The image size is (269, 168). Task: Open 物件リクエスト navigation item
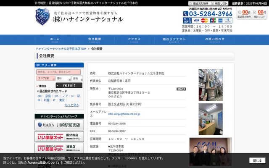[x=174, y=40]
